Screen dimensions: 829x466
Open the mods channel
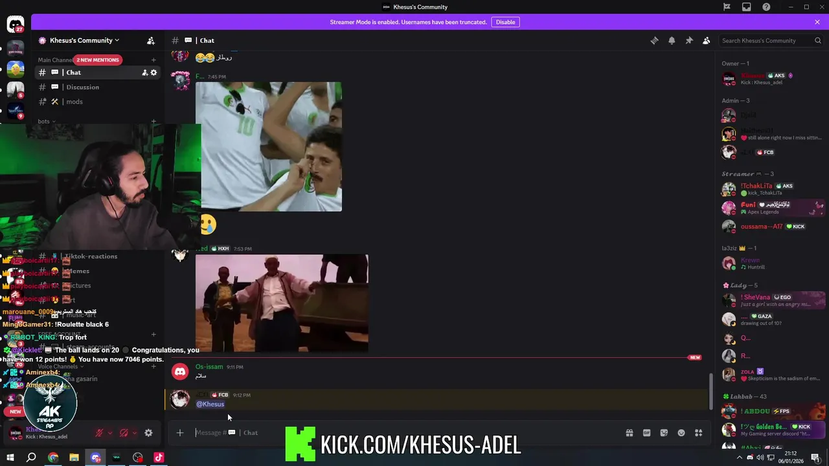(97, 102)
